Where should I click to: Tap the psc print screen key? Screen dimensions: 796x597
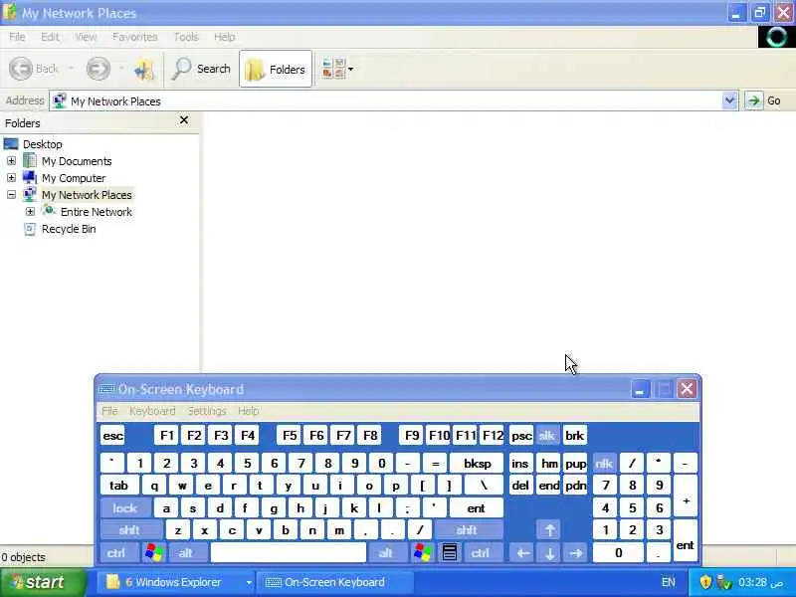click(x=521, y=436)
